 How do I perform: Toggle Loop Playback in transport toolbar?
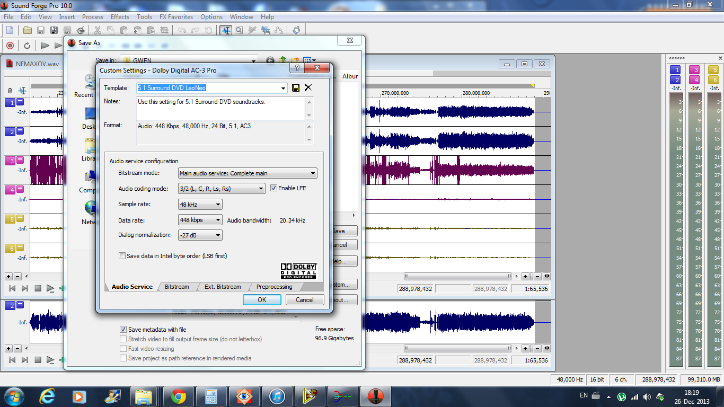pyautogui.click(x=27, y=46)
